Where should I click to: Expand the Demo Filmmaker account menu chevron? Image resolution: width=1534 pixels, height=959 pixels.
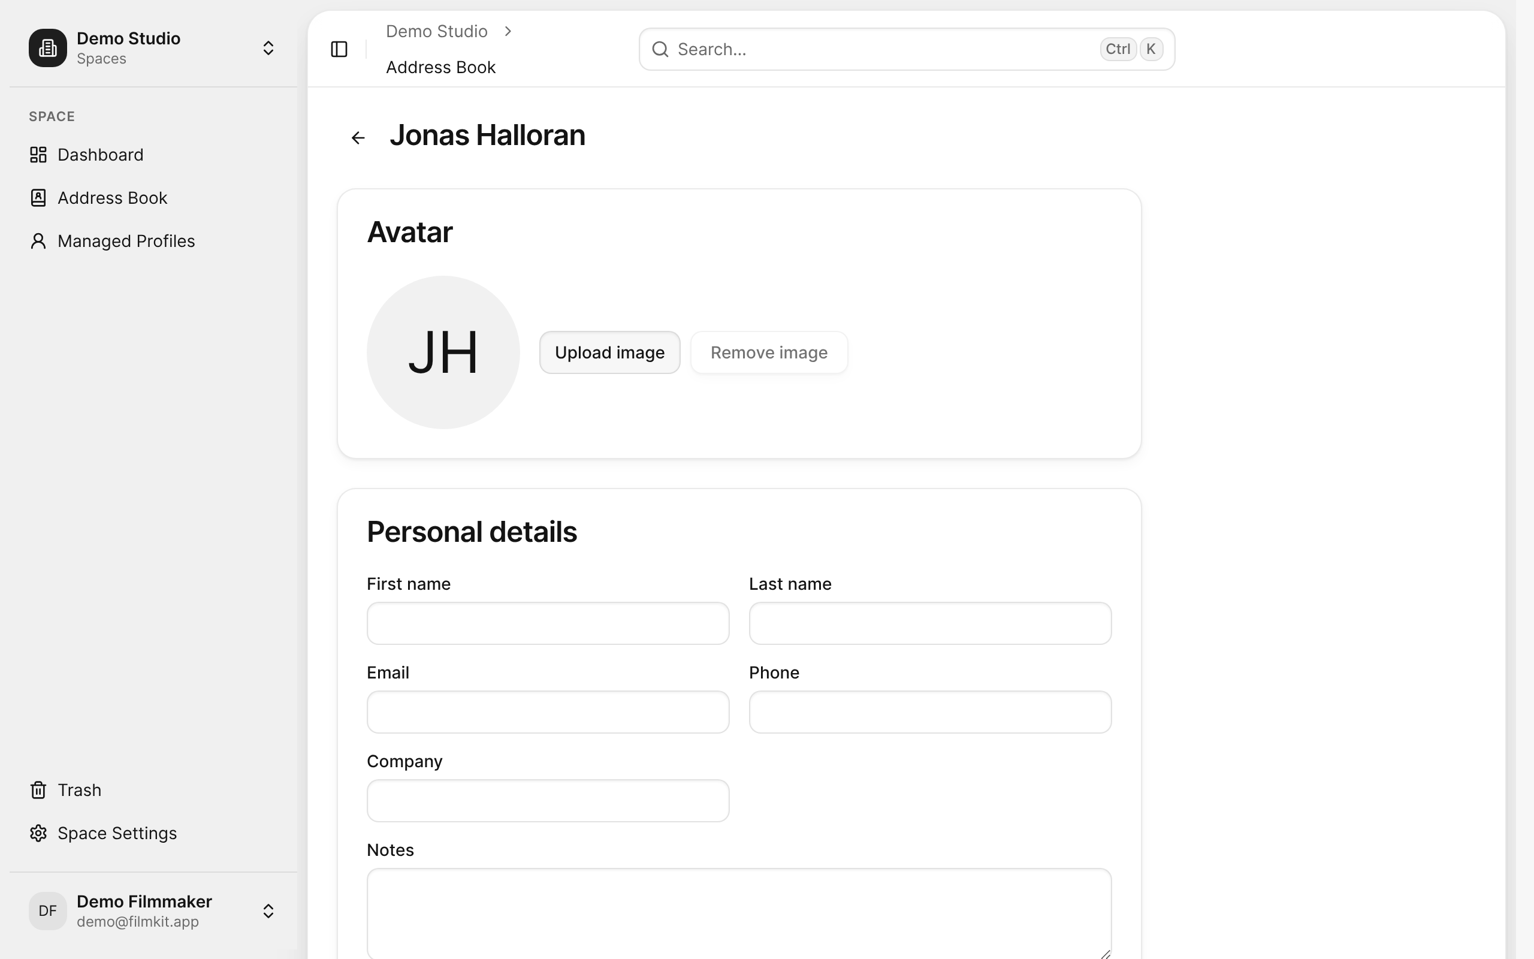268,911
